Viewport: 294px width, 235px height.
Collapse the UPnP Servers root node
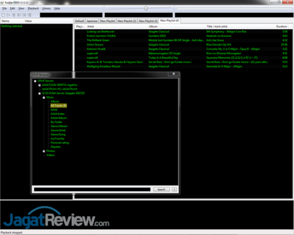click(x=35, y=81)
